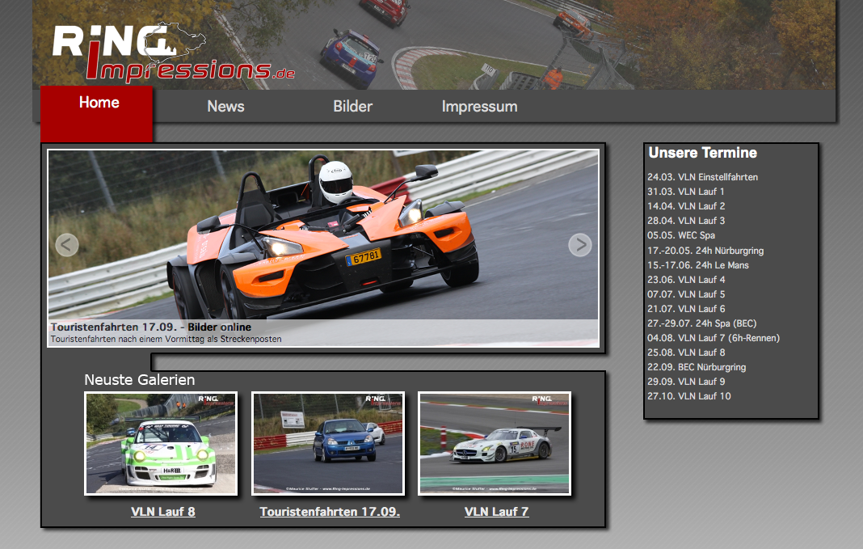
Task: Click the 'WEC Spa' schedule entry
Action: click(680, 235)
